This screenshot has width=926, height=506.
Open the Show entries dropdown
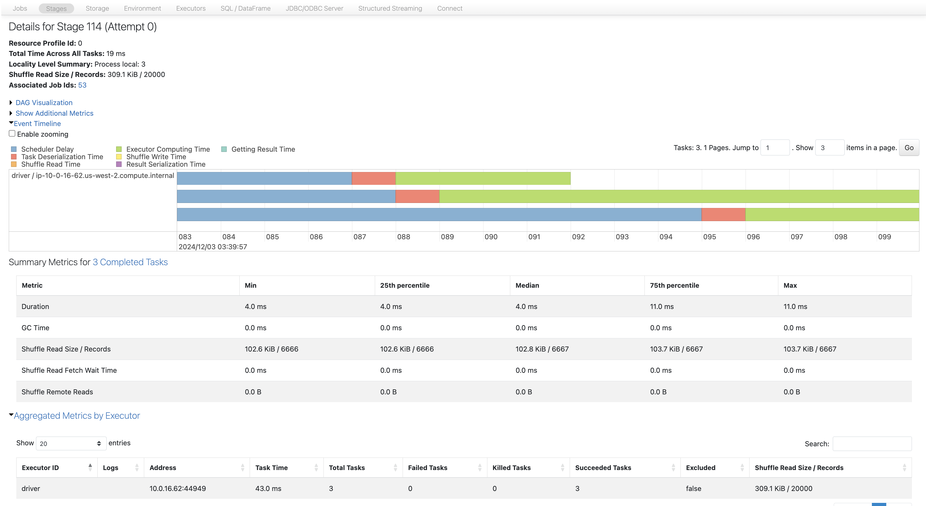tap(71, 443)
